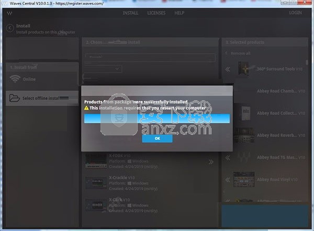Remove 360° Surround Tools V10 via arrows
This screenshot has width=314, height=231.
tap(228, 70)
